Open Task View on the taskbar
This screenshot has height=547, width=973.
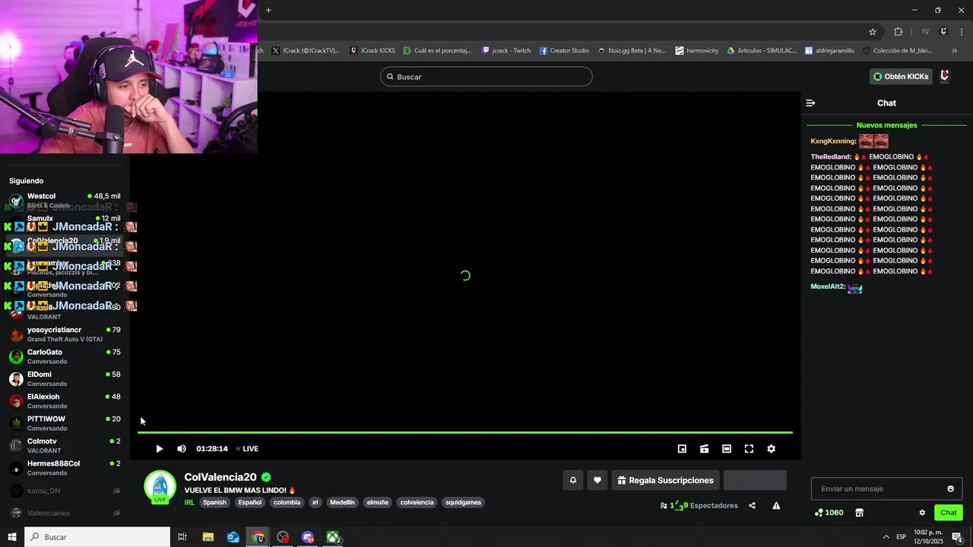tap(182, 537)
